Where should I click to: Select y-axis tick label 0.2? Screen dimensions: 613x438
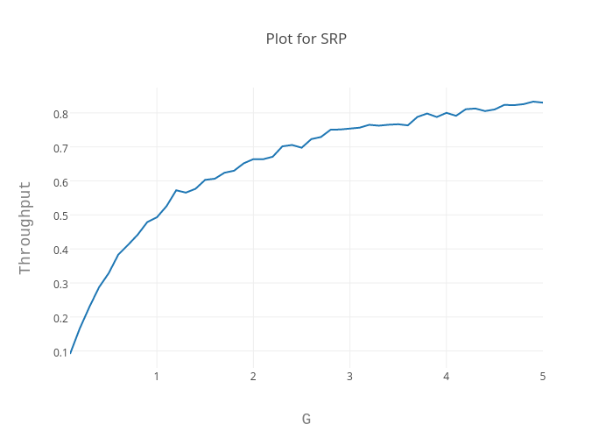(x=60, y=318)
